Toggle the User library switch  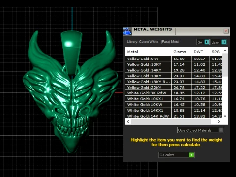tap(224, 42)
